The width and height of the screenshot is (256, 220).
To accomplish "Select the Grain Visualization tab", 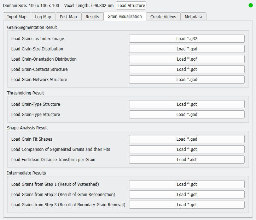I will [125, 16].
